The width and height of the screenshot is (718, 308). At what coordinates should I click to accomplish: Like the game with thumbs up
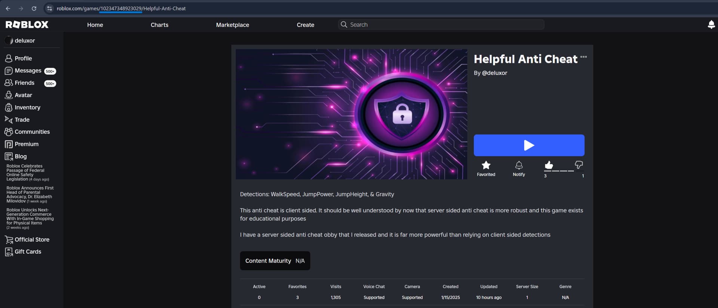549,165
